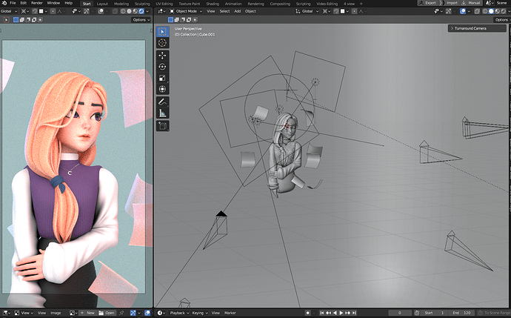Screen dimensions: 511x318
Task: Toggle overlays in the right viewport
Action: click(x=463, y=11)
